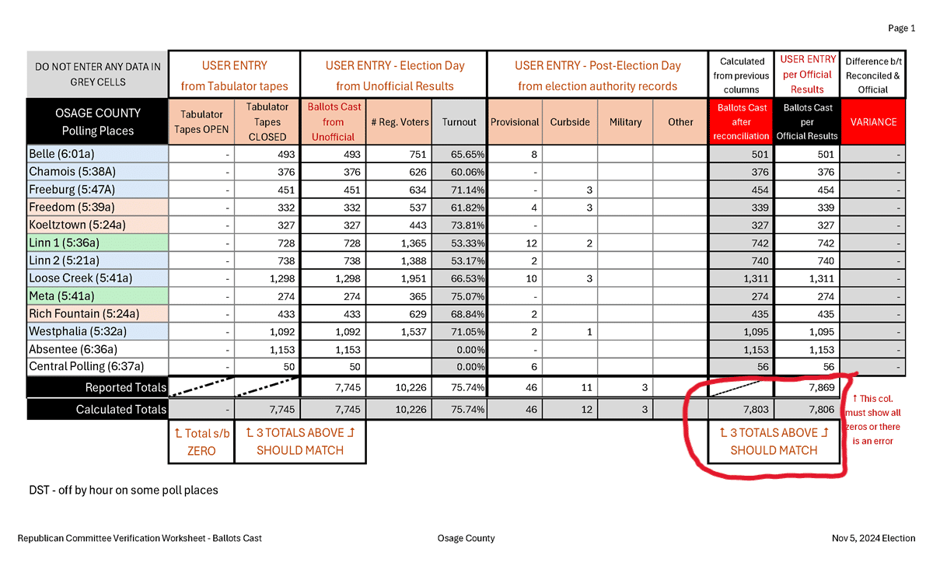Click the DO NOT ENTER DATA notice cell
This screenshot has width=933, height=566.
coord(97,75)
